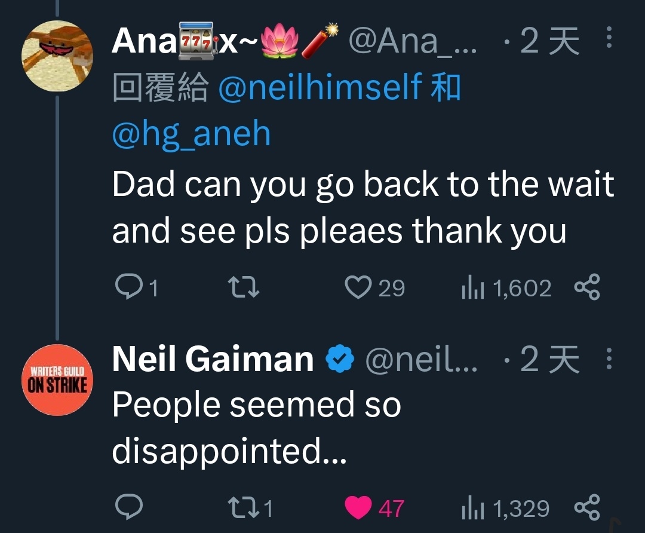Image resolution: width=645 pixels, height=533 pixels.
Task: Click the blue verified badge
Action: tap(340, 359)
